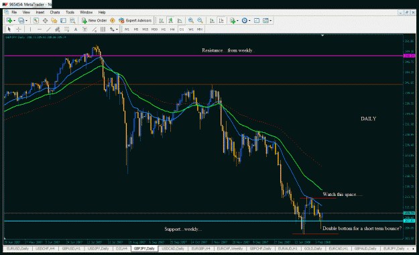Screen dimensions: 419x255
Task: Zoom out on the chart
Action: (200, 21)
